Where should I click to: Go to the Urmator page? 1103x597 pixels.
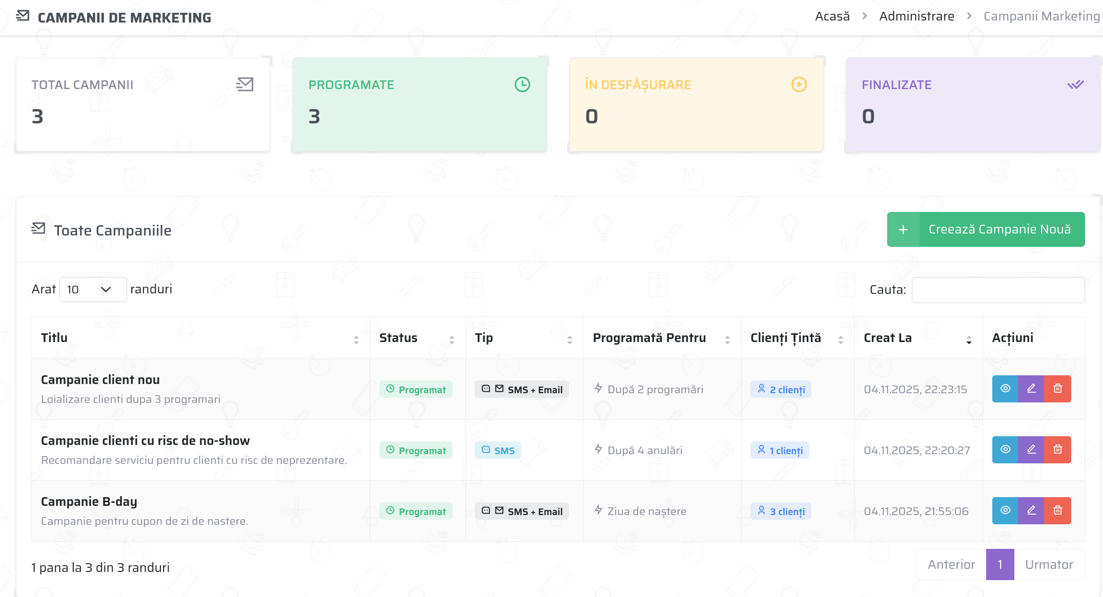[x=1049, y=564]
